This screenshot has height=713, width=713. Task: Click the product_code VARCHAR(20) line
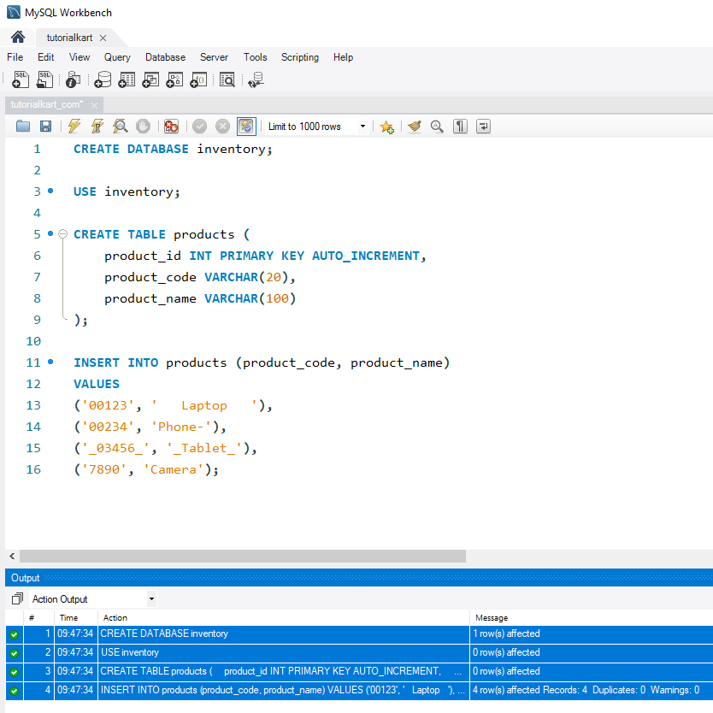[199, 277]
